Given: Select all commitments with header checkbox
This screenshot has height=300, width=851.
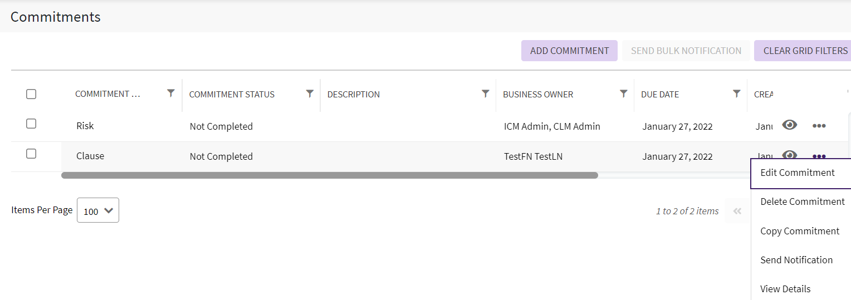Looking at the screenshot, I should pos(31,94).
